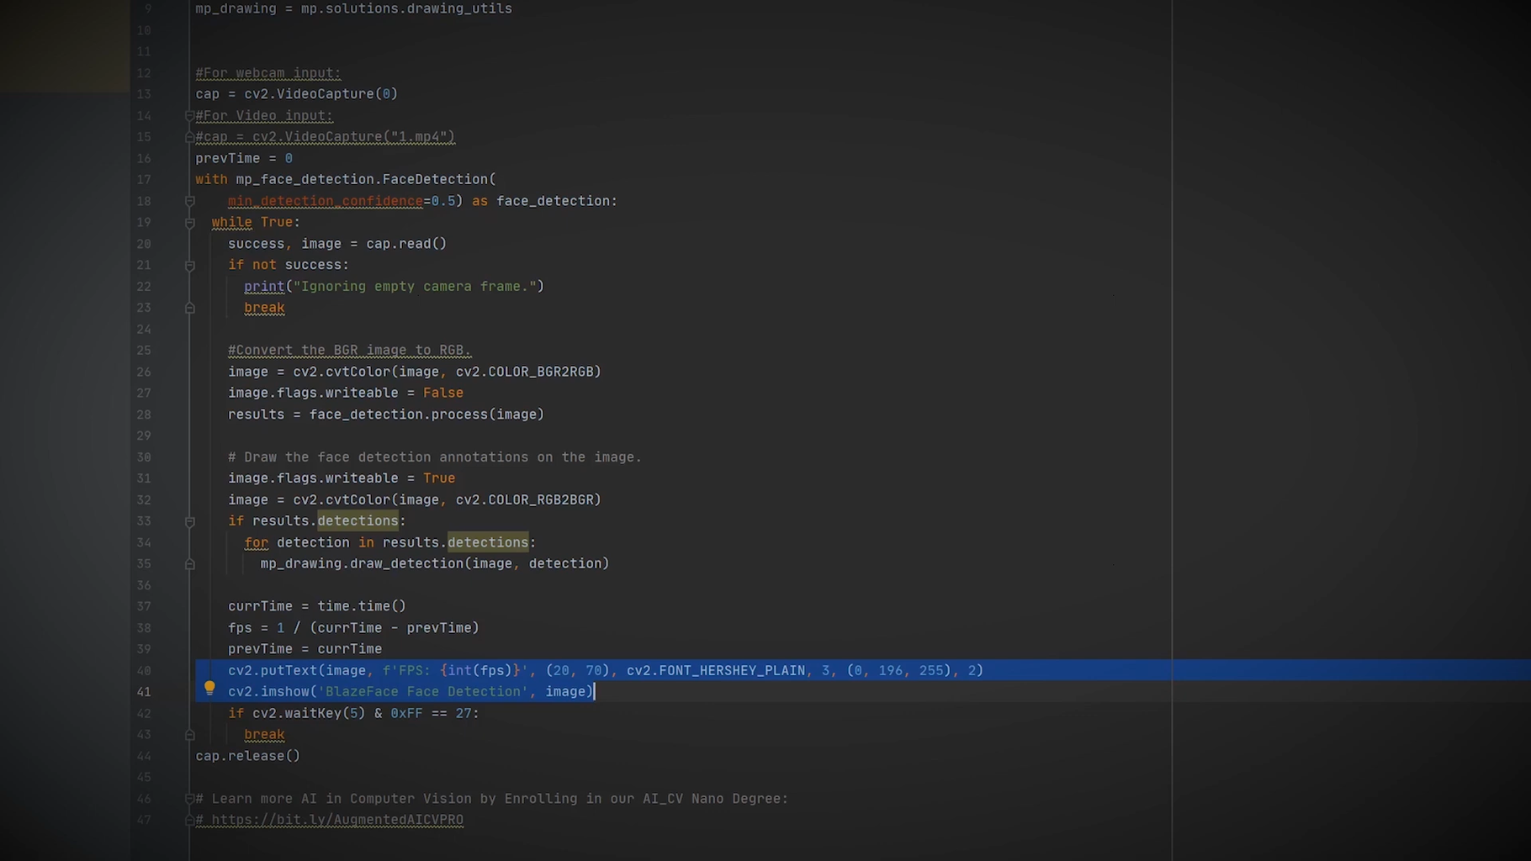This screenshot has width=1531, height=861.
Task: Click 'fps = 1 / (currTime - prevTime)' line
Action: (x=353, y=628)
